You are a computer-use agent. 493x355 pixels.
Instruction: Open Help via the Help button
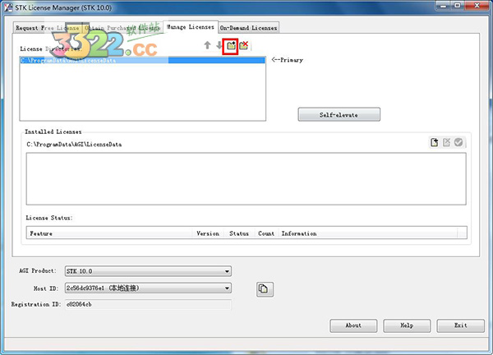407,325
